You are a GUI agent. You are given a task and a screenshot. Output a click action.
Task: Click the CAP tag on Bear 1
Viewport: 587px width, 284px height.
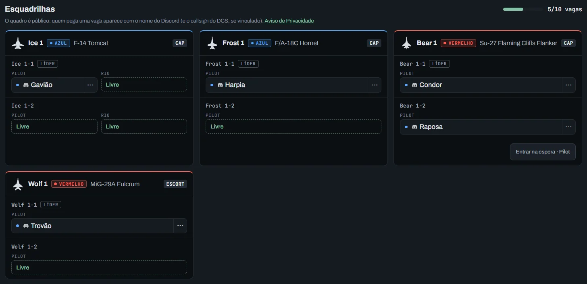(x=568, y=43)
